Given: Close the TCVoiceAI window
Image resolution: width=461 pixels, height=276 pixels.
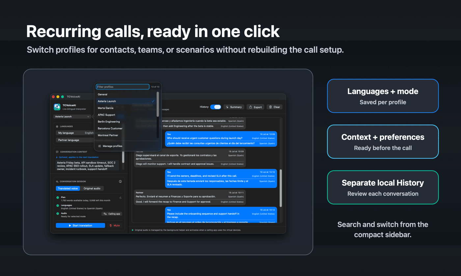Looking at the screenshot, I should [53, 97].
